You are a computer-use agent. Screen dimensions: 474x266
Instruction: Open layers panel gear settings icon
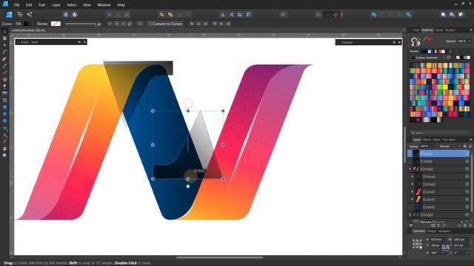point(465,146)
